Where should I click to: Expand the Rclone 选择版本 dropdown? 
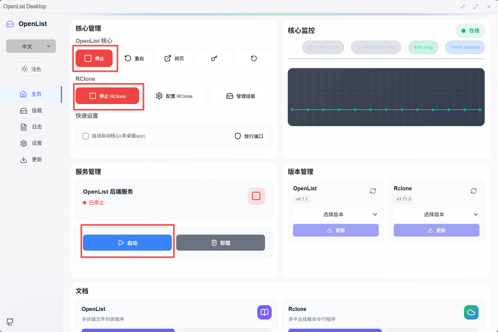click(436, 214)
